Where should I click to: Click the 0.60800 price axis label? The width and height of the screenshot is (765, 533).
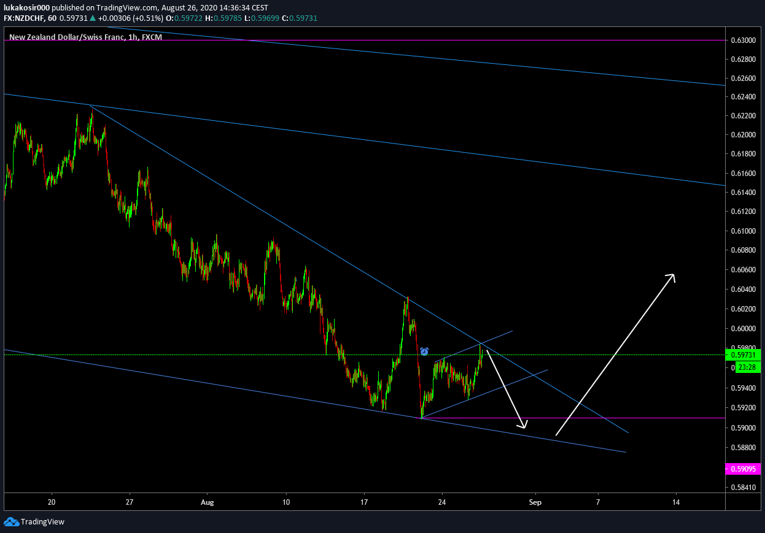(x=743, y=250)
